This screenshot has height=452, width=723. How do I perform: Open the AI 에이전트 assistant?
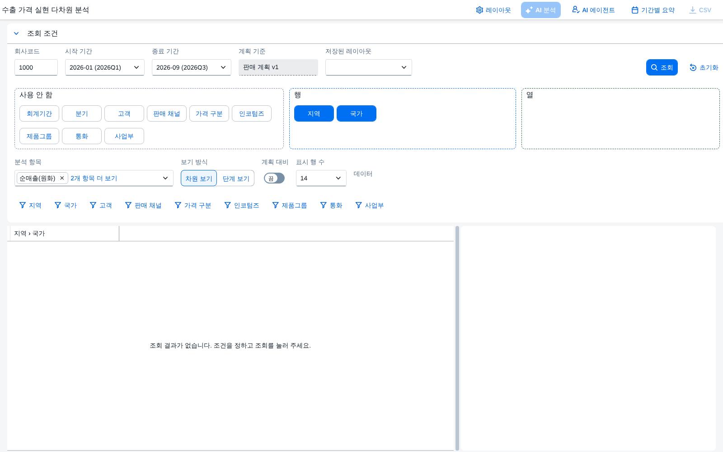coord(593,10)
